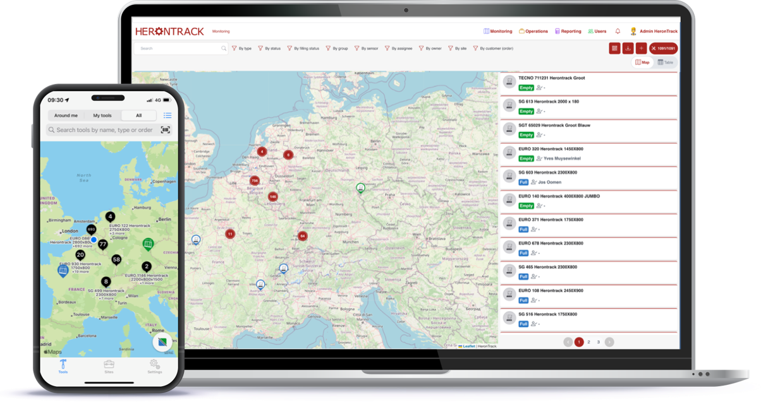Open Settings tab in phone bottom bar
761x402 pixels.
[154, 367]
